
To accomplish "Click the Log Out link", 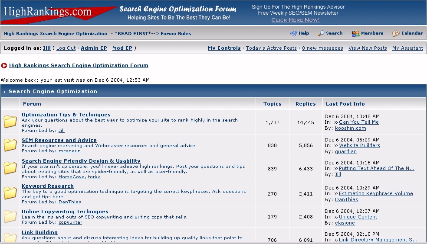I will click(66, 48).
